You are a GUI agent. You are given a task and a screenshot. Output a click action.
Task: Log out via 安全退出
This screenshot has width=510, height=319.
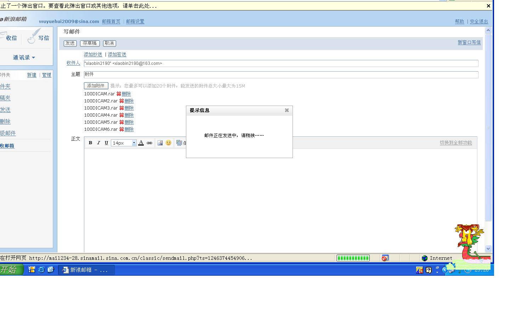pyautogui.click(x=479, y=22)
